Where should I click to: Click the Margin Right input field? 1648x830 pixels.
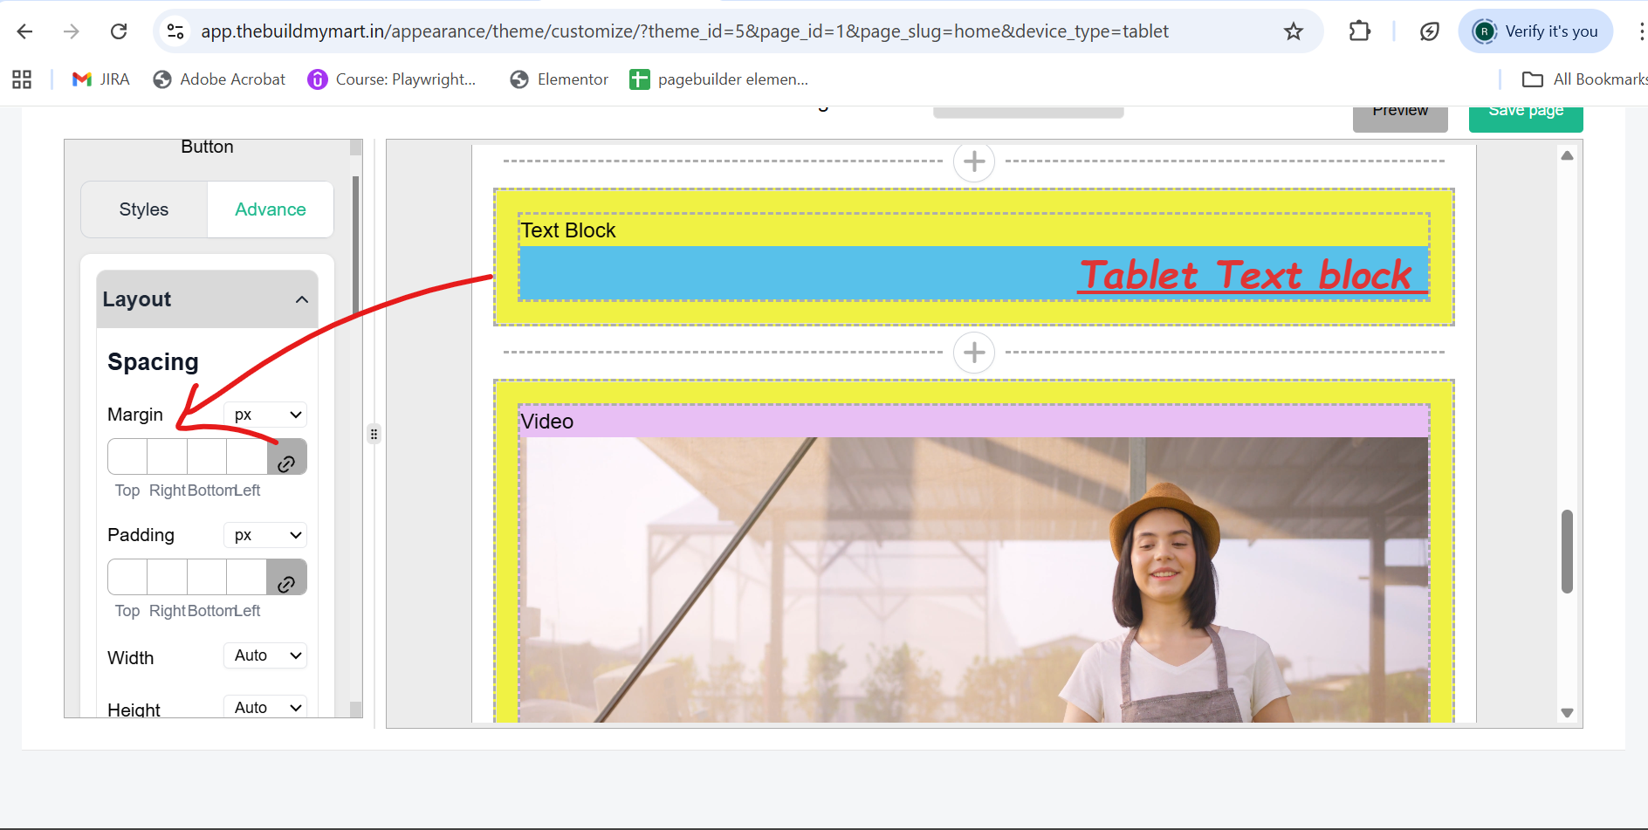pyautogui.click(x=168, y=456)
